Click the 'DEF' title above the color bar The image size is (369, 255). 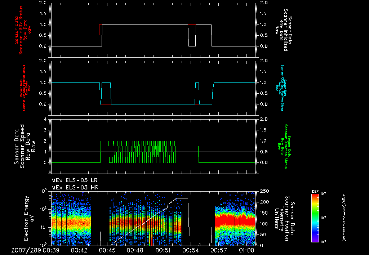(315, 192)
